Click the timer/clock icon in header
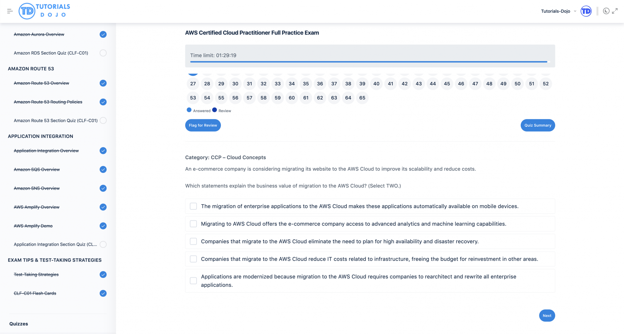624x334 pixels. click(x=605, y=11)
